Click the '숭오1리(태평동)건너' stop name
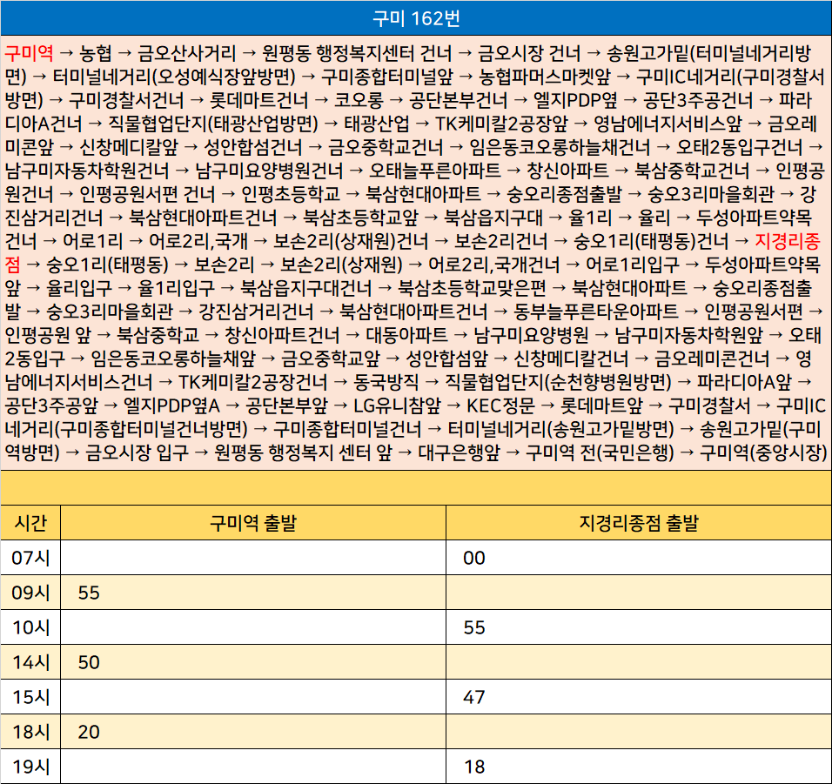The height and width of the screenshot is (784, 832). [x=651, y=241]
